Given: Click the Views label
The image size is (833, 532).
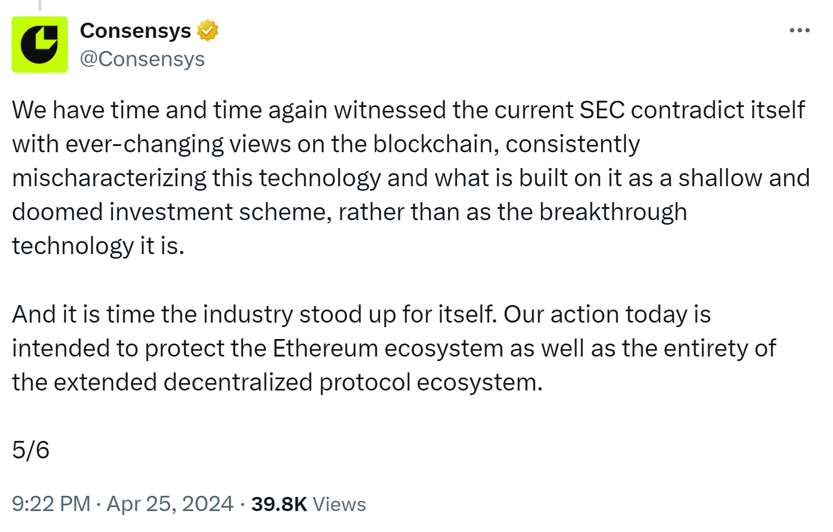Looking at the screenshot, I should point(339,504).
